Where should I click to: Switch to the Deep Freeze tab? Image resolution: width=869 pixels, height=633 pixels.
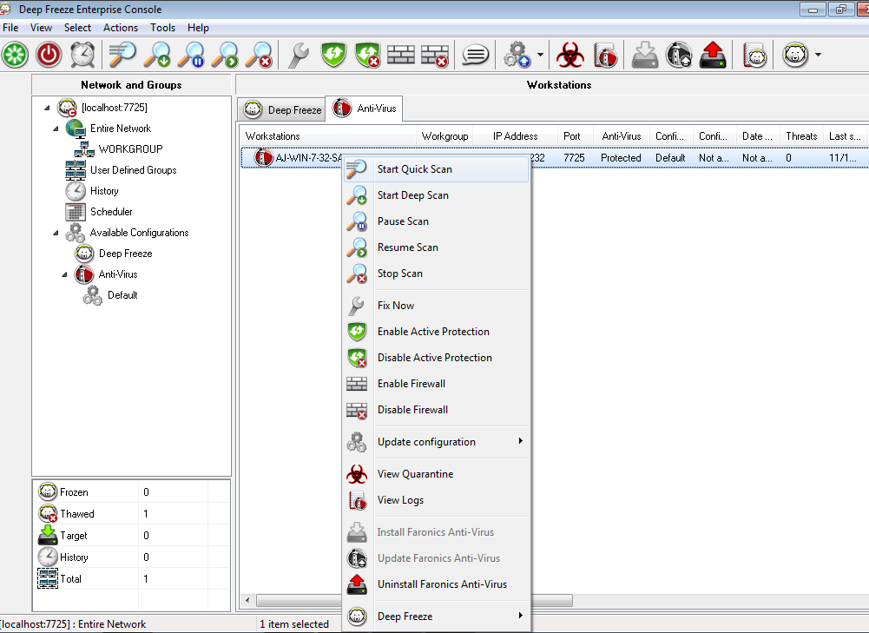[x=283, y=110]
